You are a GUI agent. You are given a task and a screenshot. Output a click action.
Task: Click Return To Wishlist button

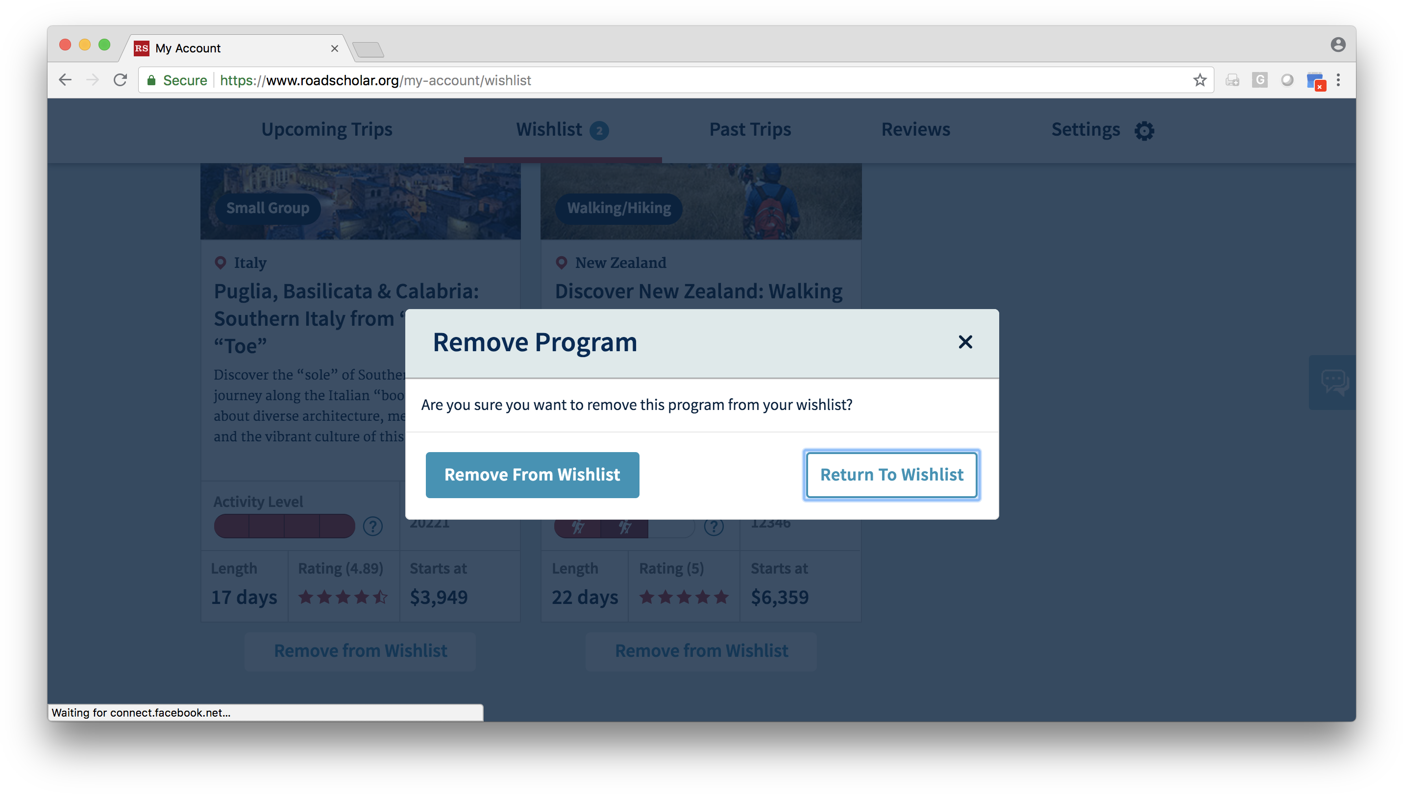click(x=891, y=475)
